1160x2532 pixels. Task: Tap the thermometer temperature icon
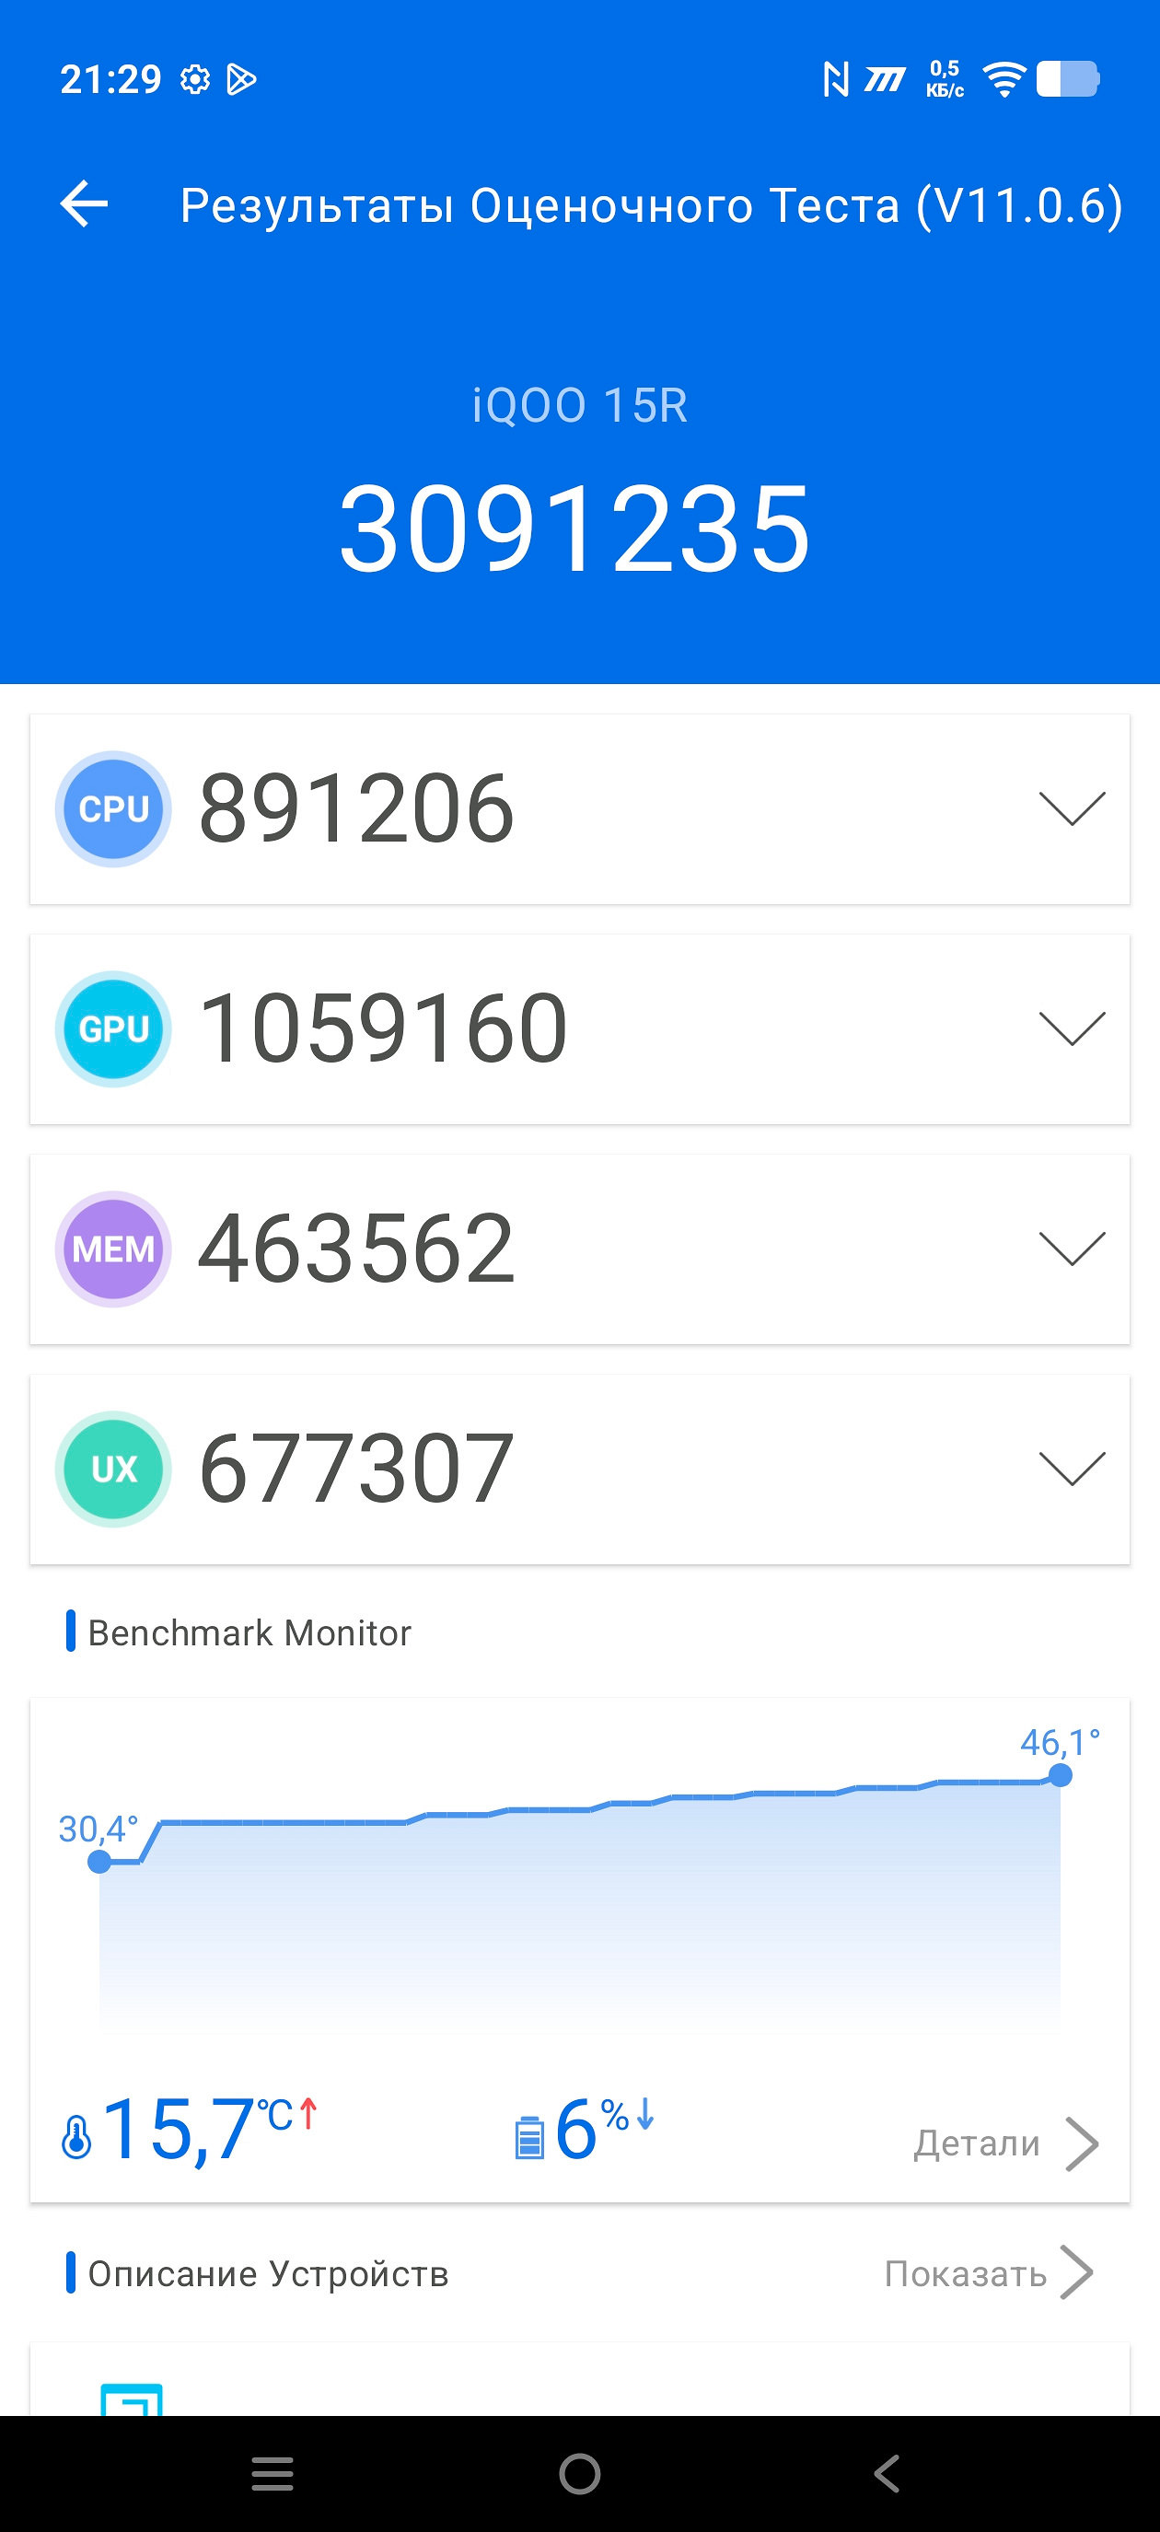(75, 2137)
